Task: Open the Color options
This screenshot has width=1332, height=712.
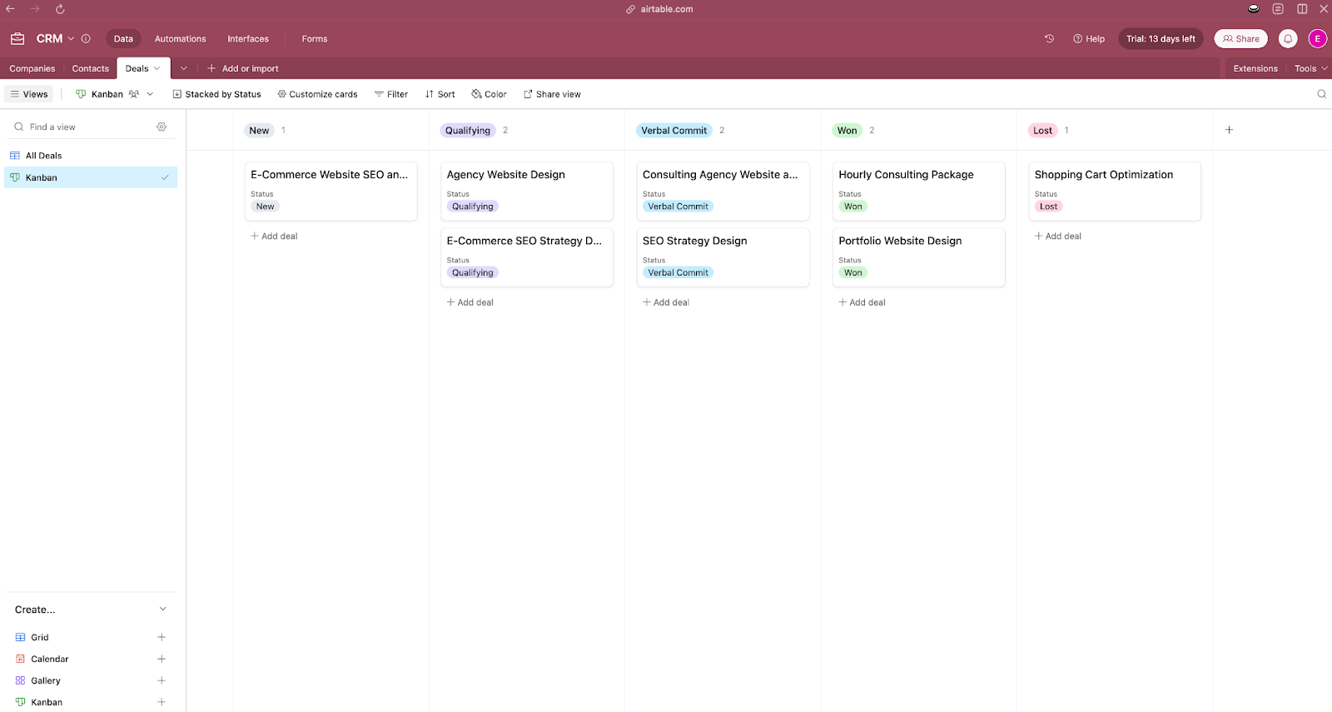Action: pos(489,94)
